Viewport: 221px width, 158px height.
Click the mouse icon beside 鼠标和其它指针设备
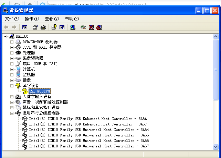(x=18, y=108)
